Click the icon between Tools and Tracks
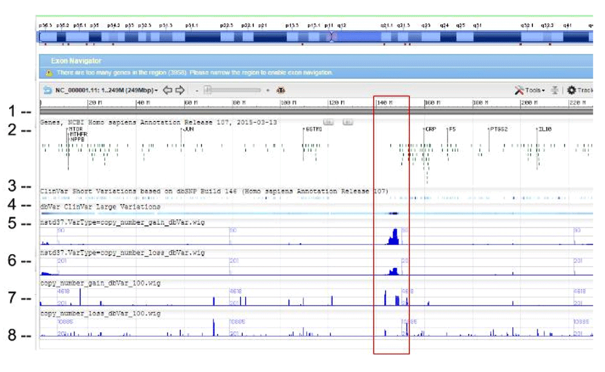Screen dimensions: 605x372 (554, 90)
